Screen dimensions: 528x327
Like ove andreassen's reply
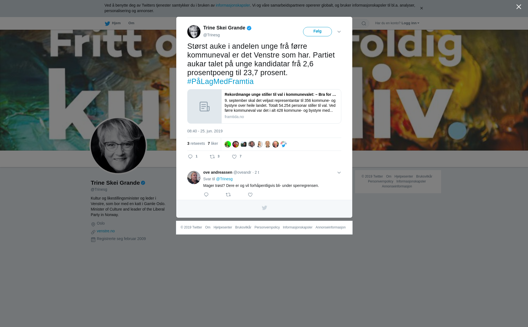(250, 195)
